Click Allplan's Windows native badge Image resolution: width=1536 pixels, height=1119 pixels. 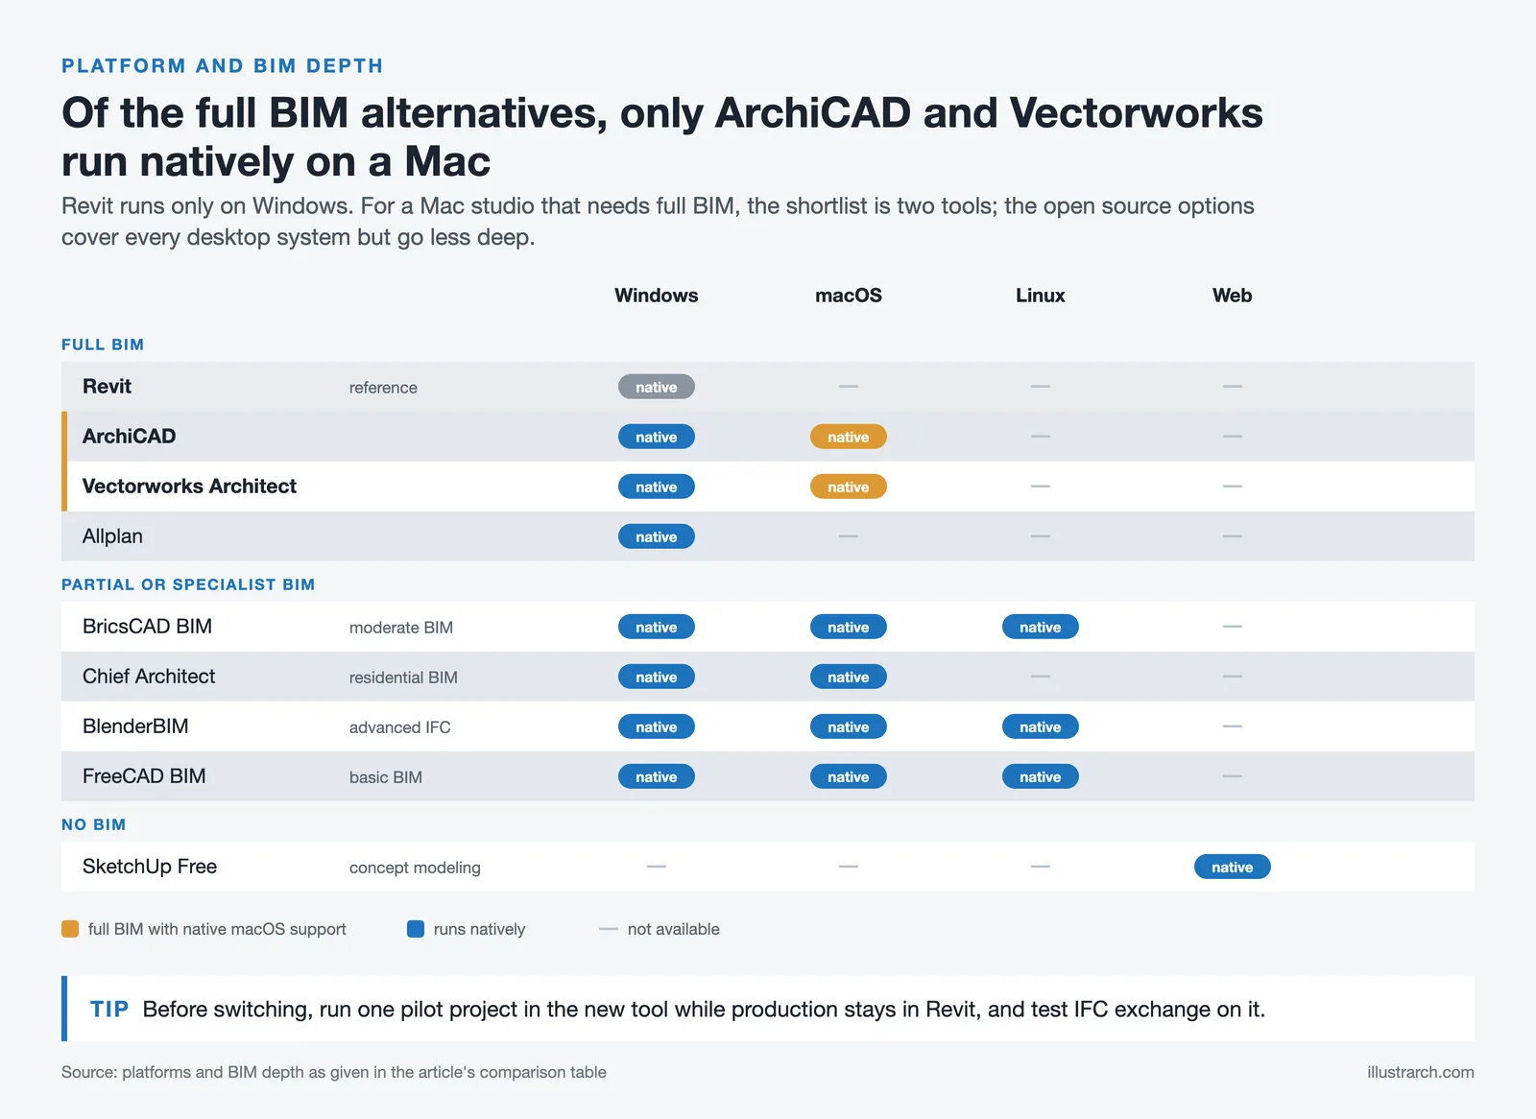[x=657, y=536]
